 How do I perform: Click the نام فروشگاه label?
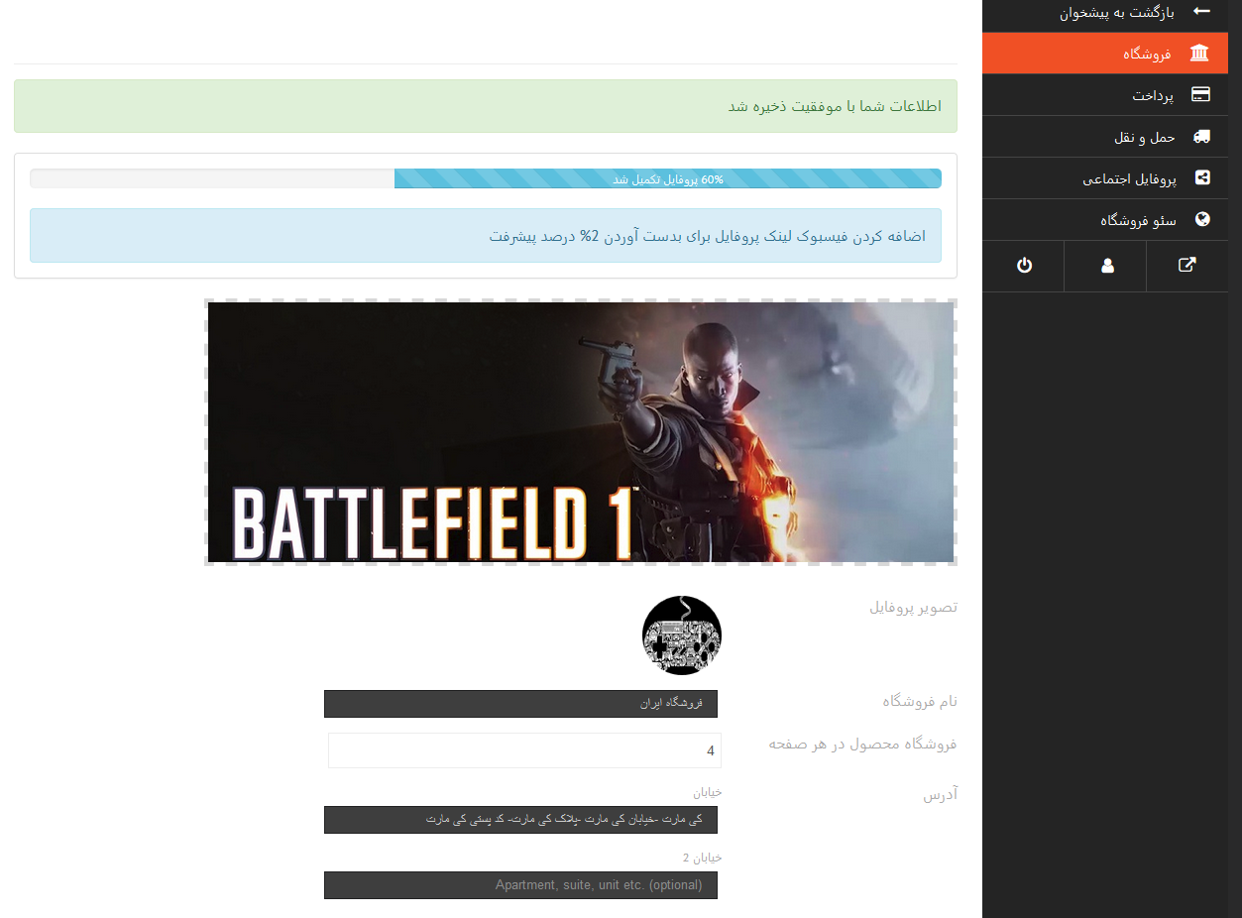(920, 701)
